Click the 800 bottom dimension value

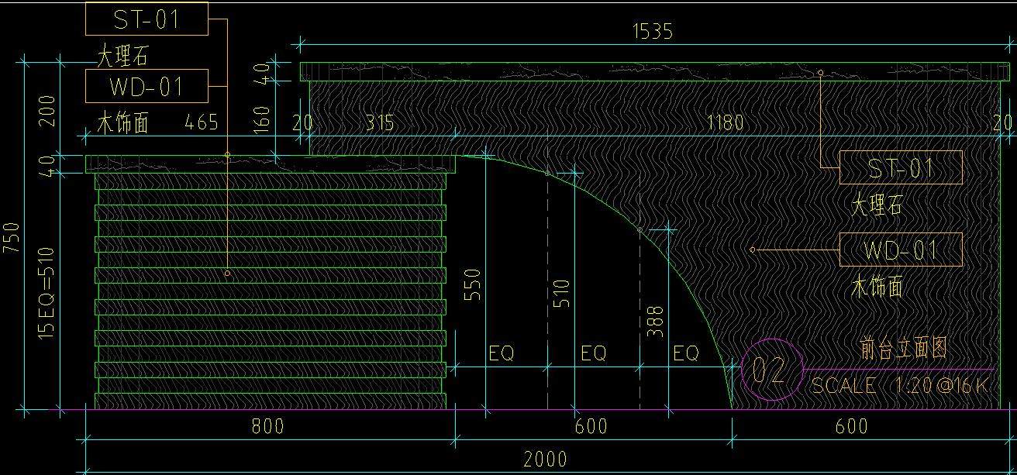268,426
